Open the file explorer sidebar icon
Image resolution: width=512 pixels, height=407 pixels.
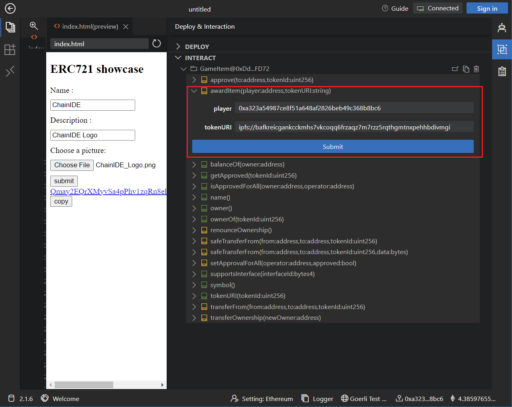point(10,27)
